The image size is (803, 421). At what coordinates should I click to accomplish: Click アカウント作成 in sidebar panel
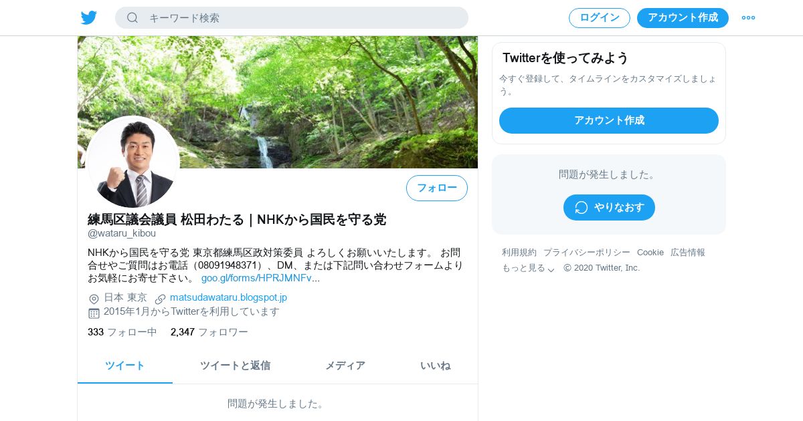[x=609, y=120]
